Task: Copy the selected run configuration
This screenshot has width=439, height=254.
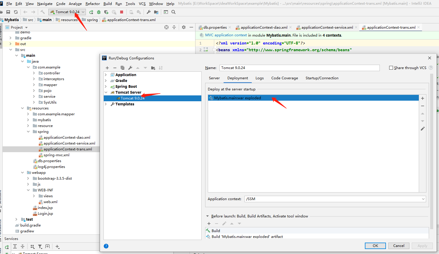Action: [122, 68]
